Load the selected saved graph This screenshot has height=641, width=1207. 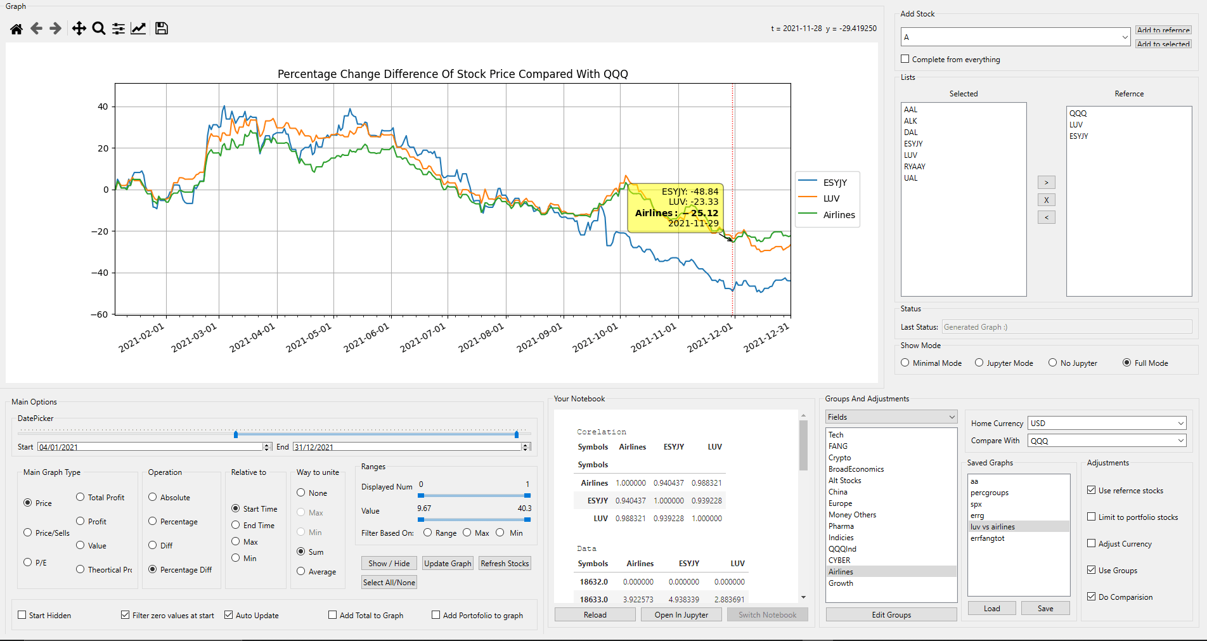tap(992, 608)
